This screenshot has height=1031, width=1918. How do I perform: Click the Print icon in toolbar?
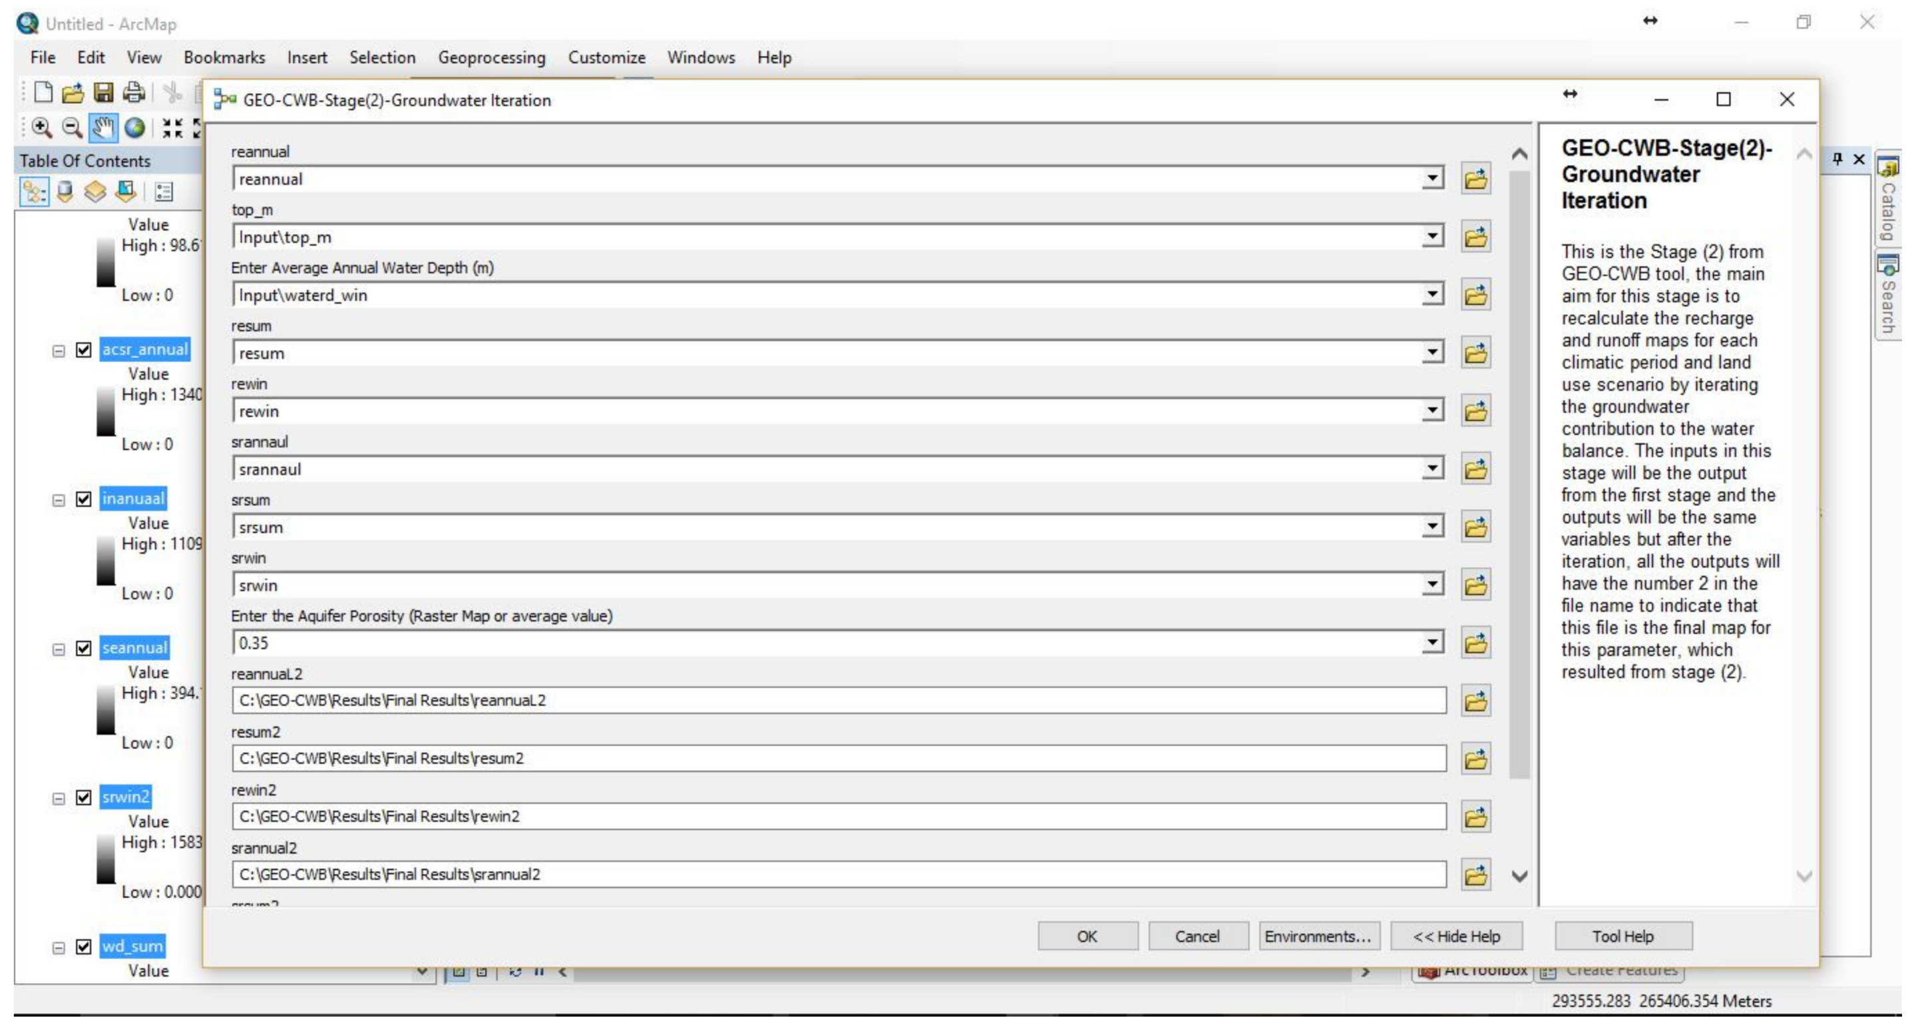tap(134, 93)
